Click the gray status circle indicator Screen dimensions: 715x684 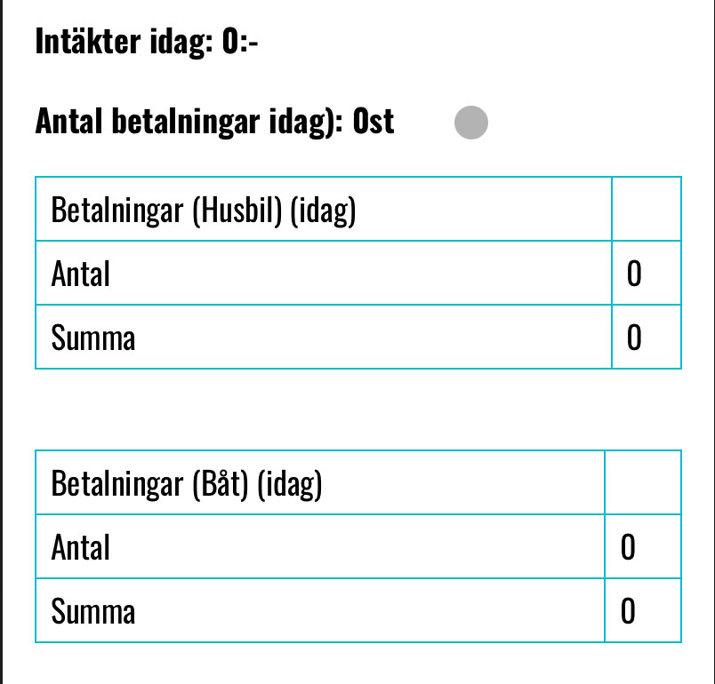pos(471,123)
